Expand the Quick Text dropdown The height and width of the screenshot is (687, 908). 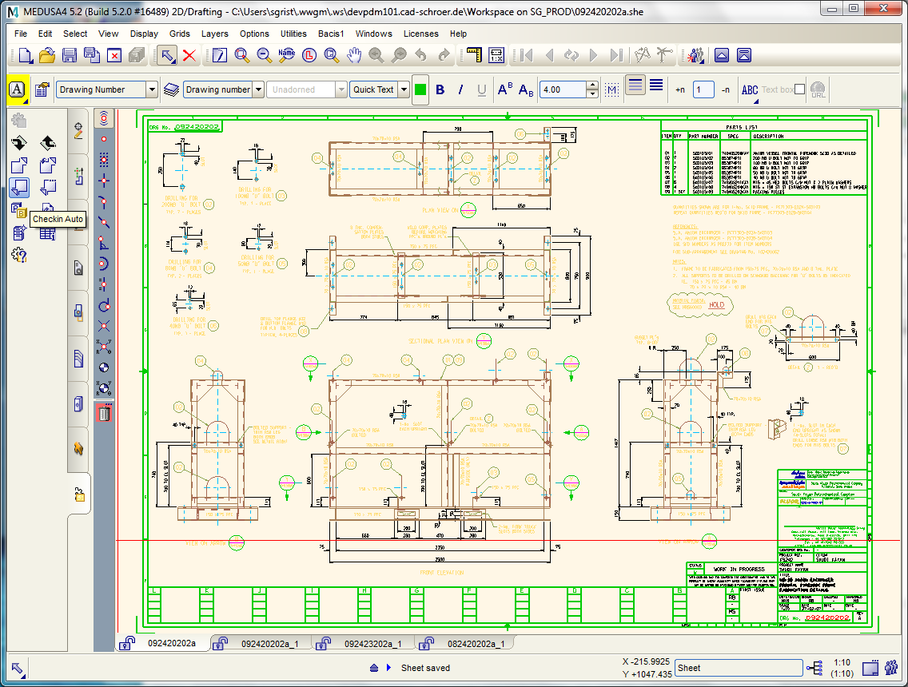click(x=404, y=89)
